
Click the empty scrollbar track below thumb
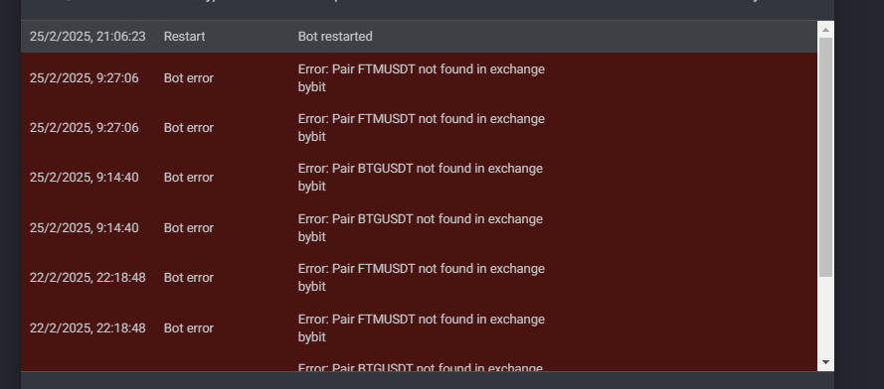click(825, 316)
